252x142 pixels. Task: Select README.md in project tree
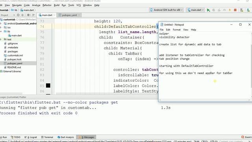[12, 67]
